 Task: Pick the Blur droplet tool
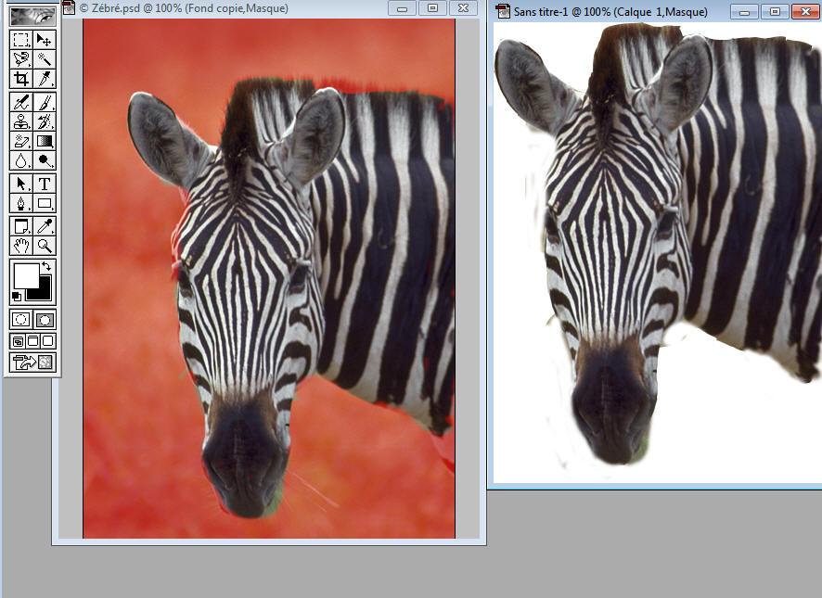[x=21, y=159]
